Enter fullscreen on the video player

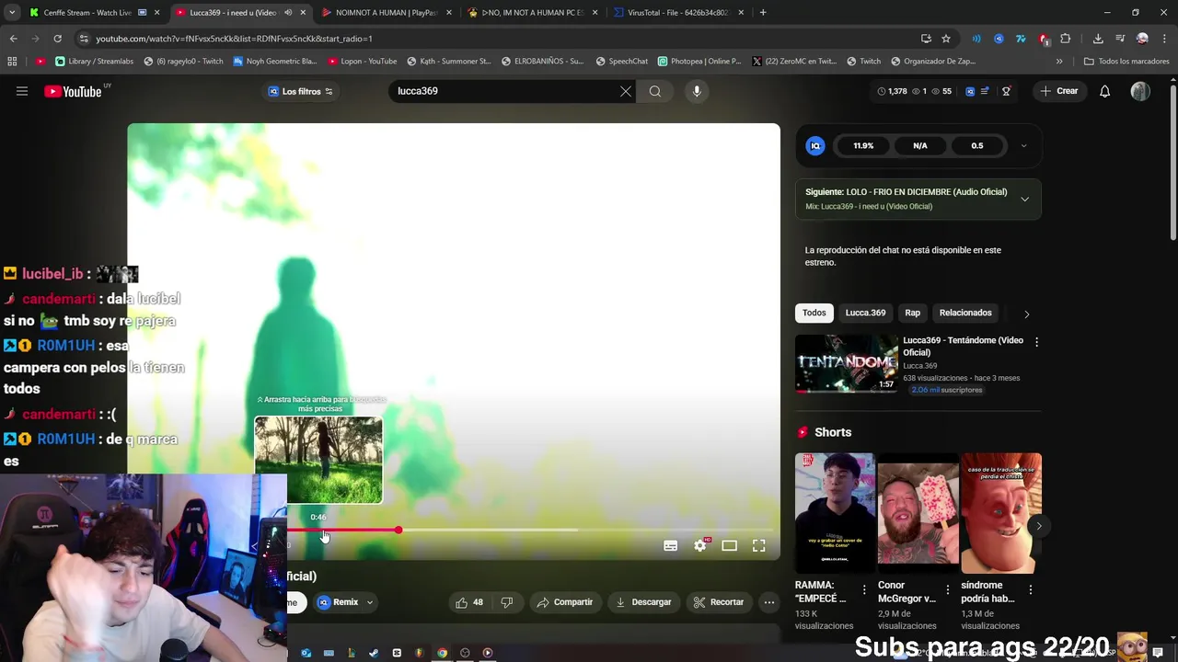coord(758,546)
